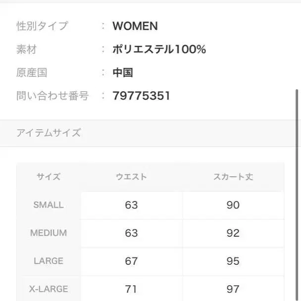The width and height of the screenshot is (301, 301).
Task: Select the LARGE size row label
Action: [x=49, y=261]
